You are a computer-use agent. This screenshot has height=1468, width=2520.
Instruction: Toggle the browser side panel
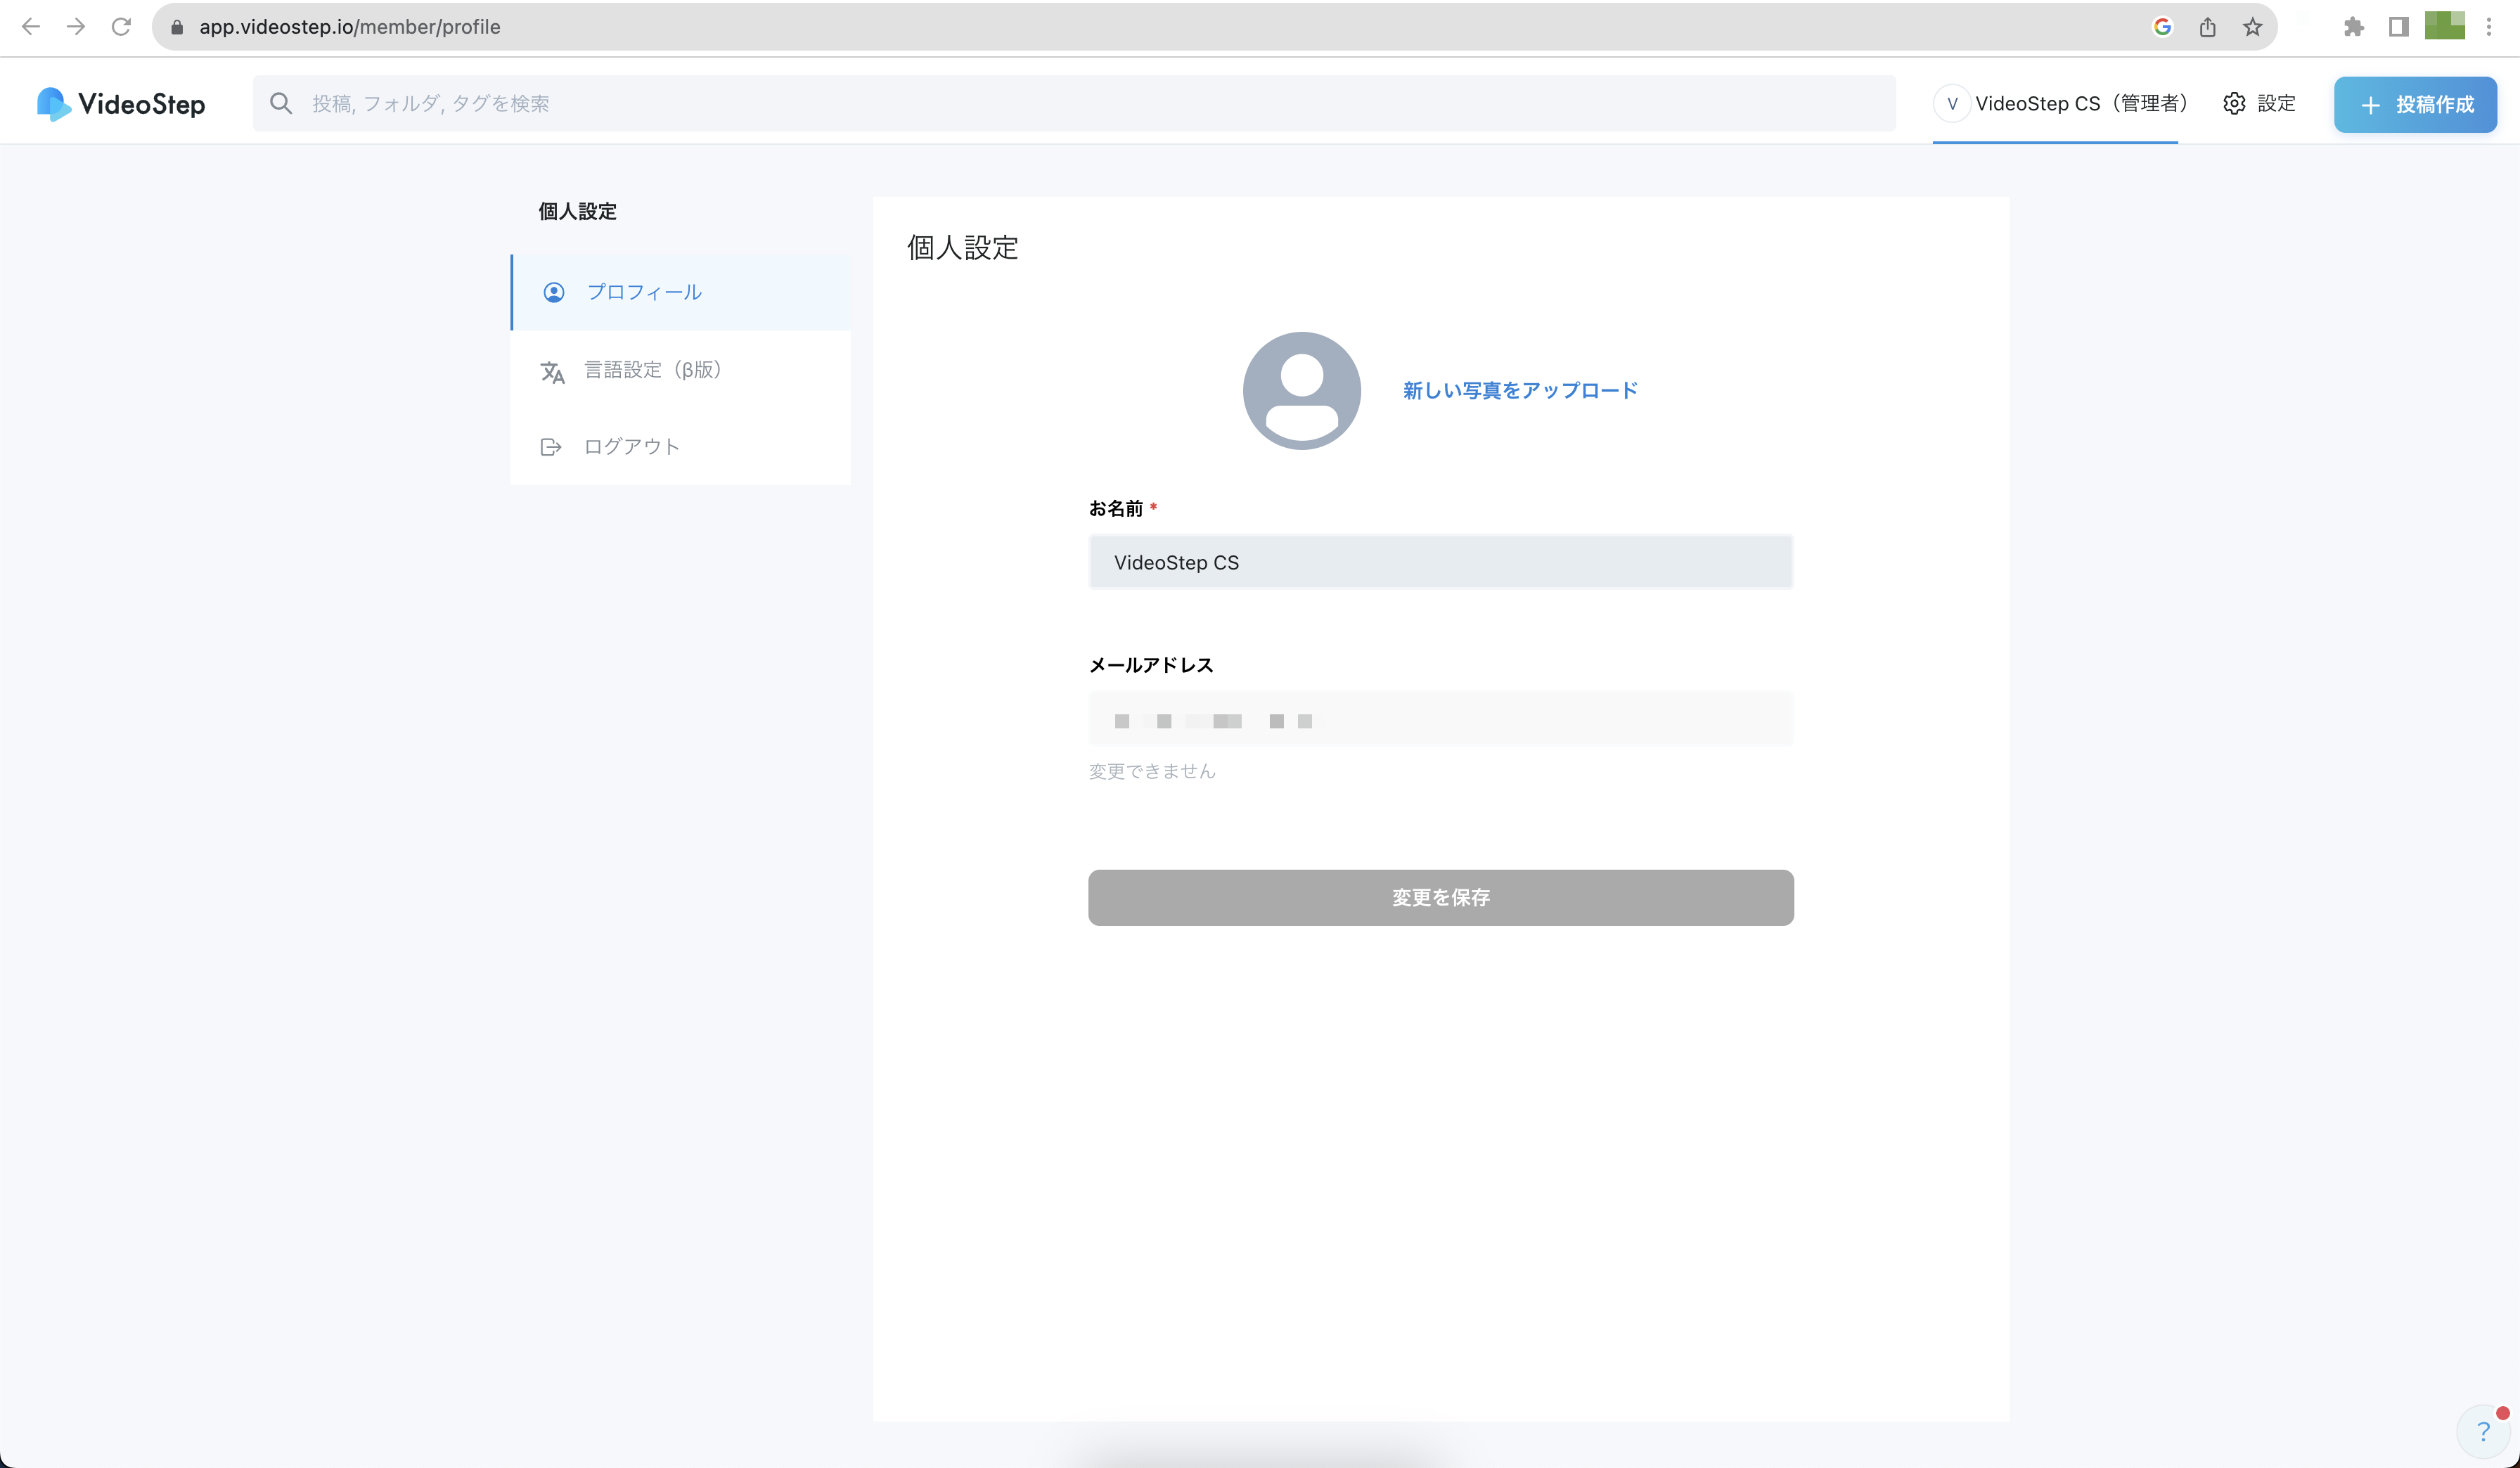click(x=2398, y=27)
